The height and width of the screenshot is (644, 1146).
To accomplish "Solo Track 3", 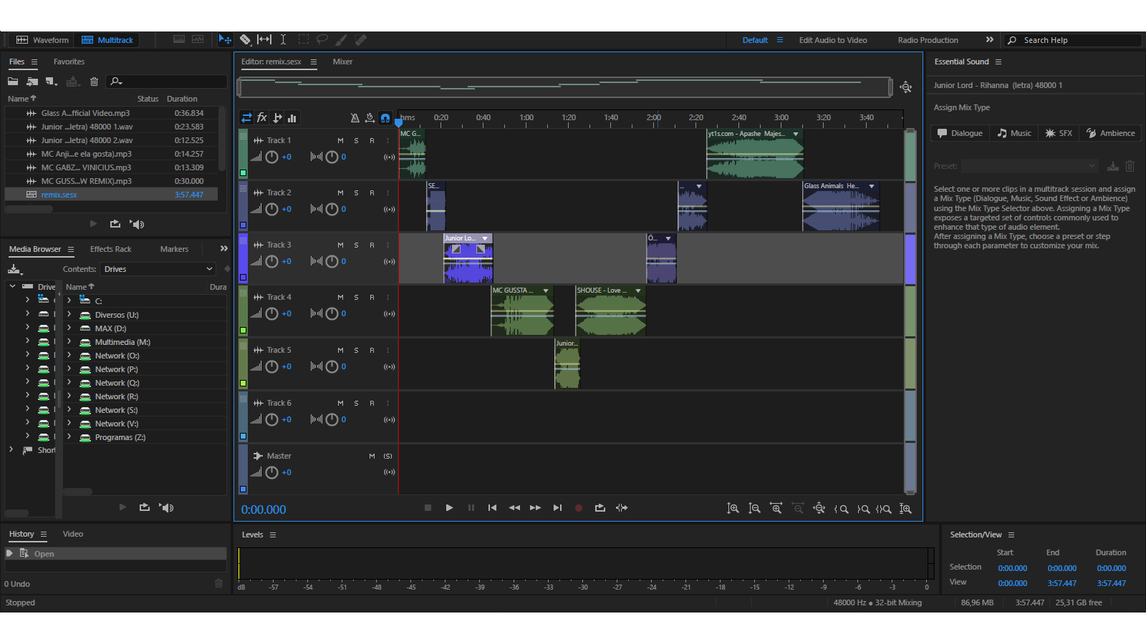I will (x=356, y=245).
